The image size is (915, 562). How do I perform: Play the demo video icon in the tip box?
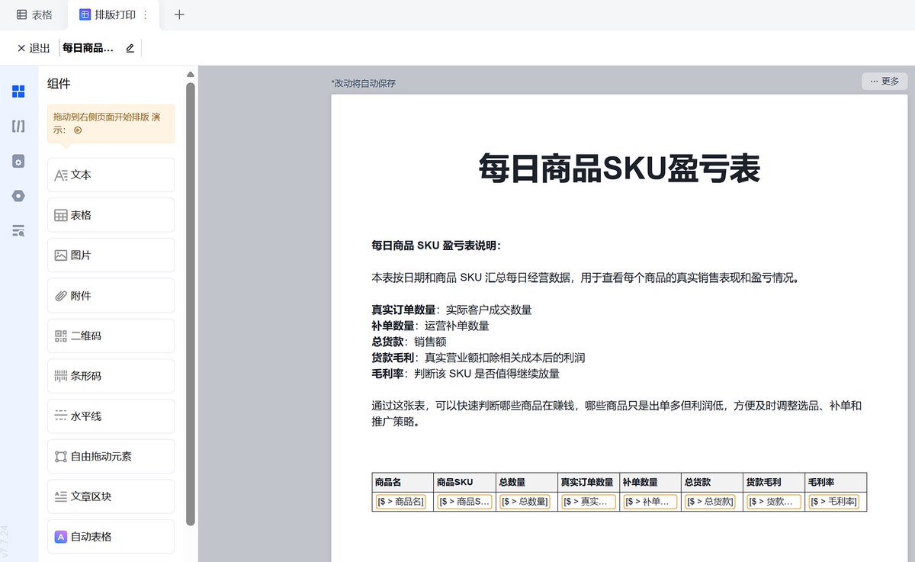[78, 130]
